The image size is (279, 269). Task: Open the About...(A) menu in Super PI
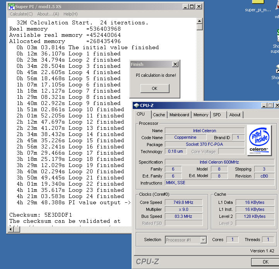pyautogui.click(x=48, y=14)
